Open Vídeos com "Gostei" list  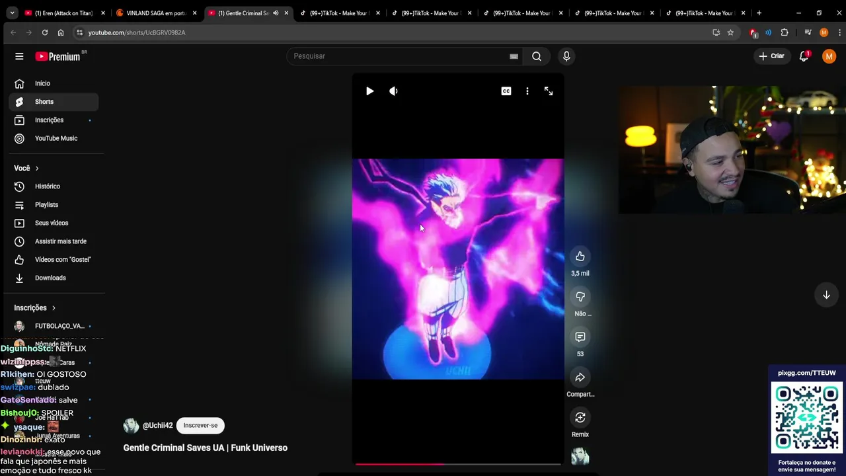point(54,260)
